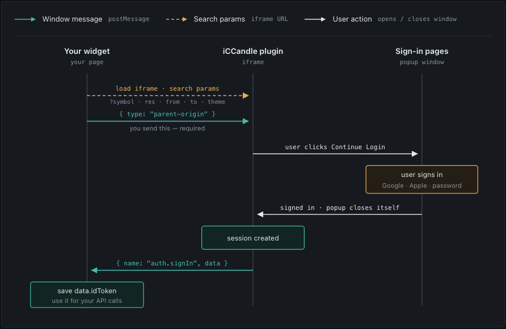Image resolution: width=506 pixels, height=329 pixels.
Task: Click the 'iframe URL' legend text
Action: pyautogui.click(x=269, y=19)
